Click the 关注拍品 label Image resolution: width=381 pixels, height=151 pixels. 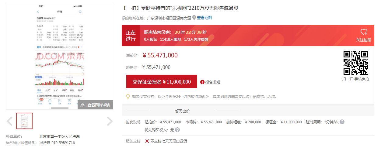point(364,40)
